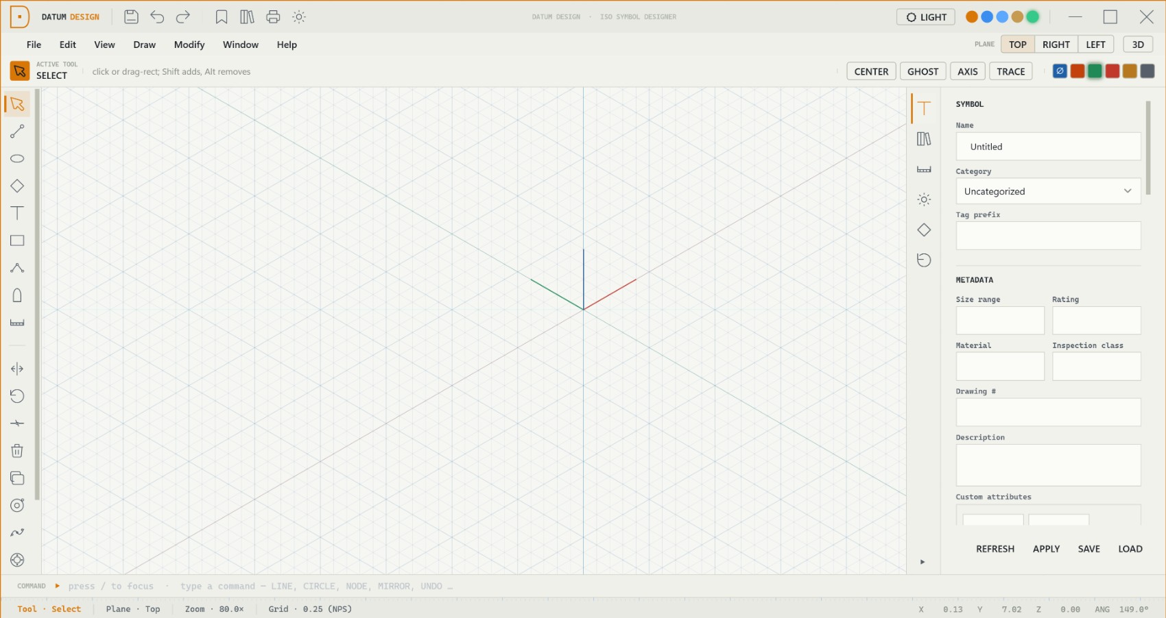Image resolution: width=1166 pixels, height=618 pixels.
Task: Undo with the top toolbar arrow
Action: coord(157,17)
